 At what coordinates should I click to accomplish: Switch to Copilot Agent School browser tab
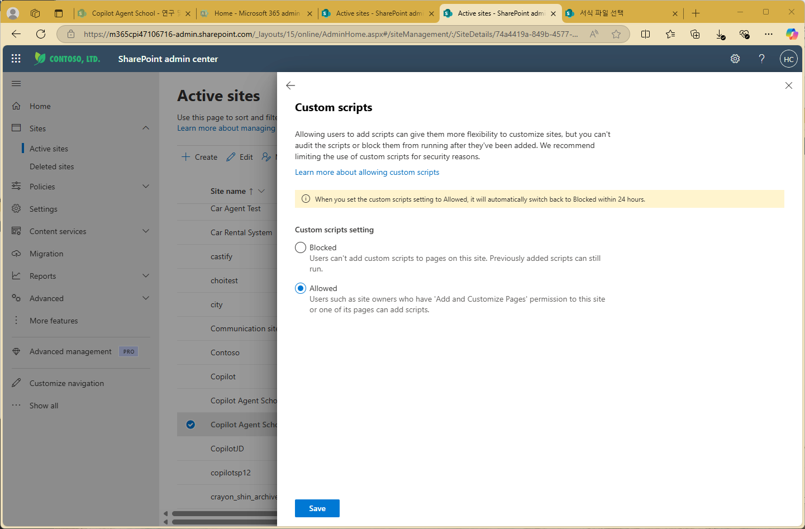pyautogui.click(x=134, y=13)
